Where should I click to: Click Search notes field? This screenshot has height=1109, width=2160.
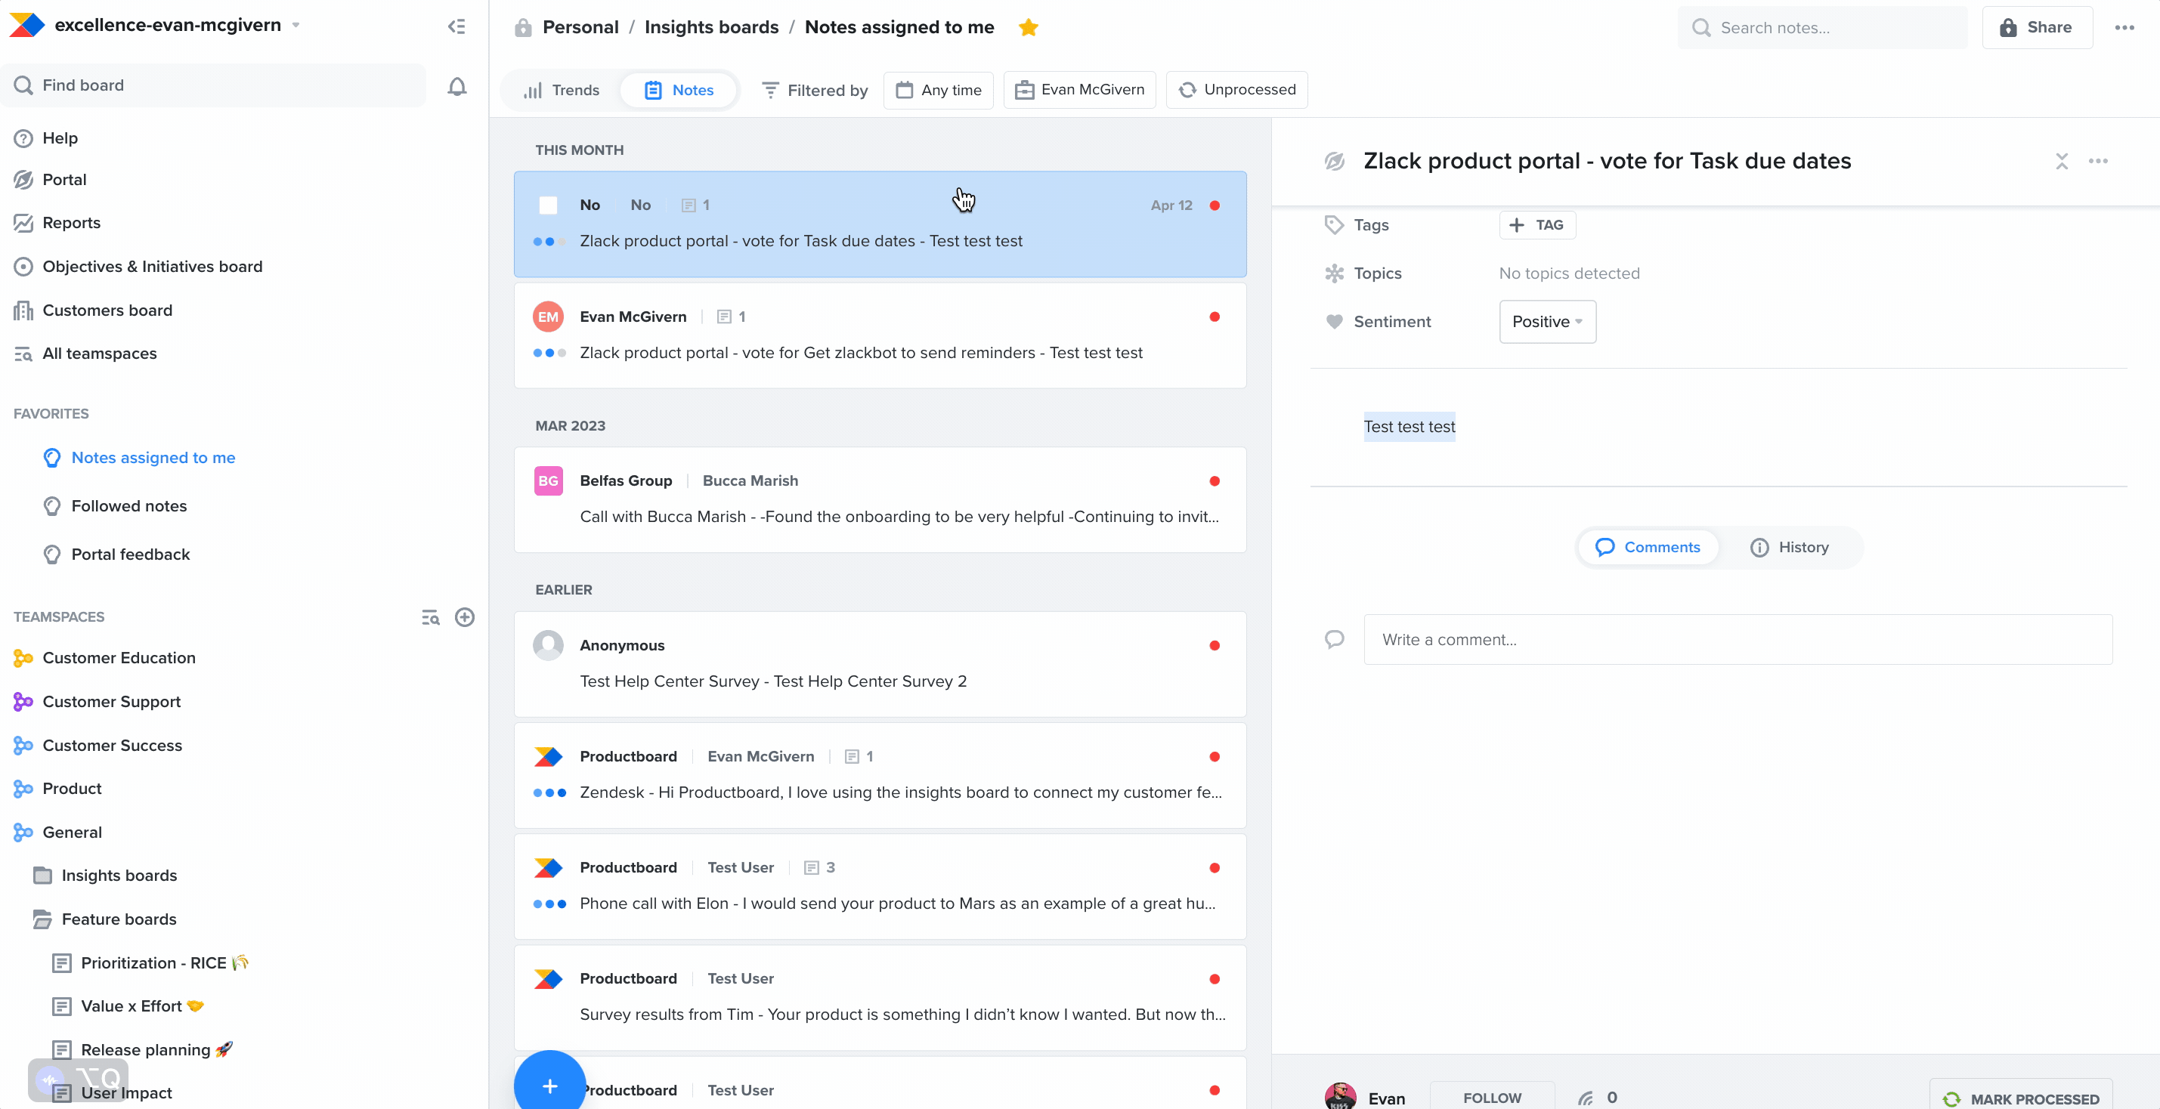[x=1822, y=28]
